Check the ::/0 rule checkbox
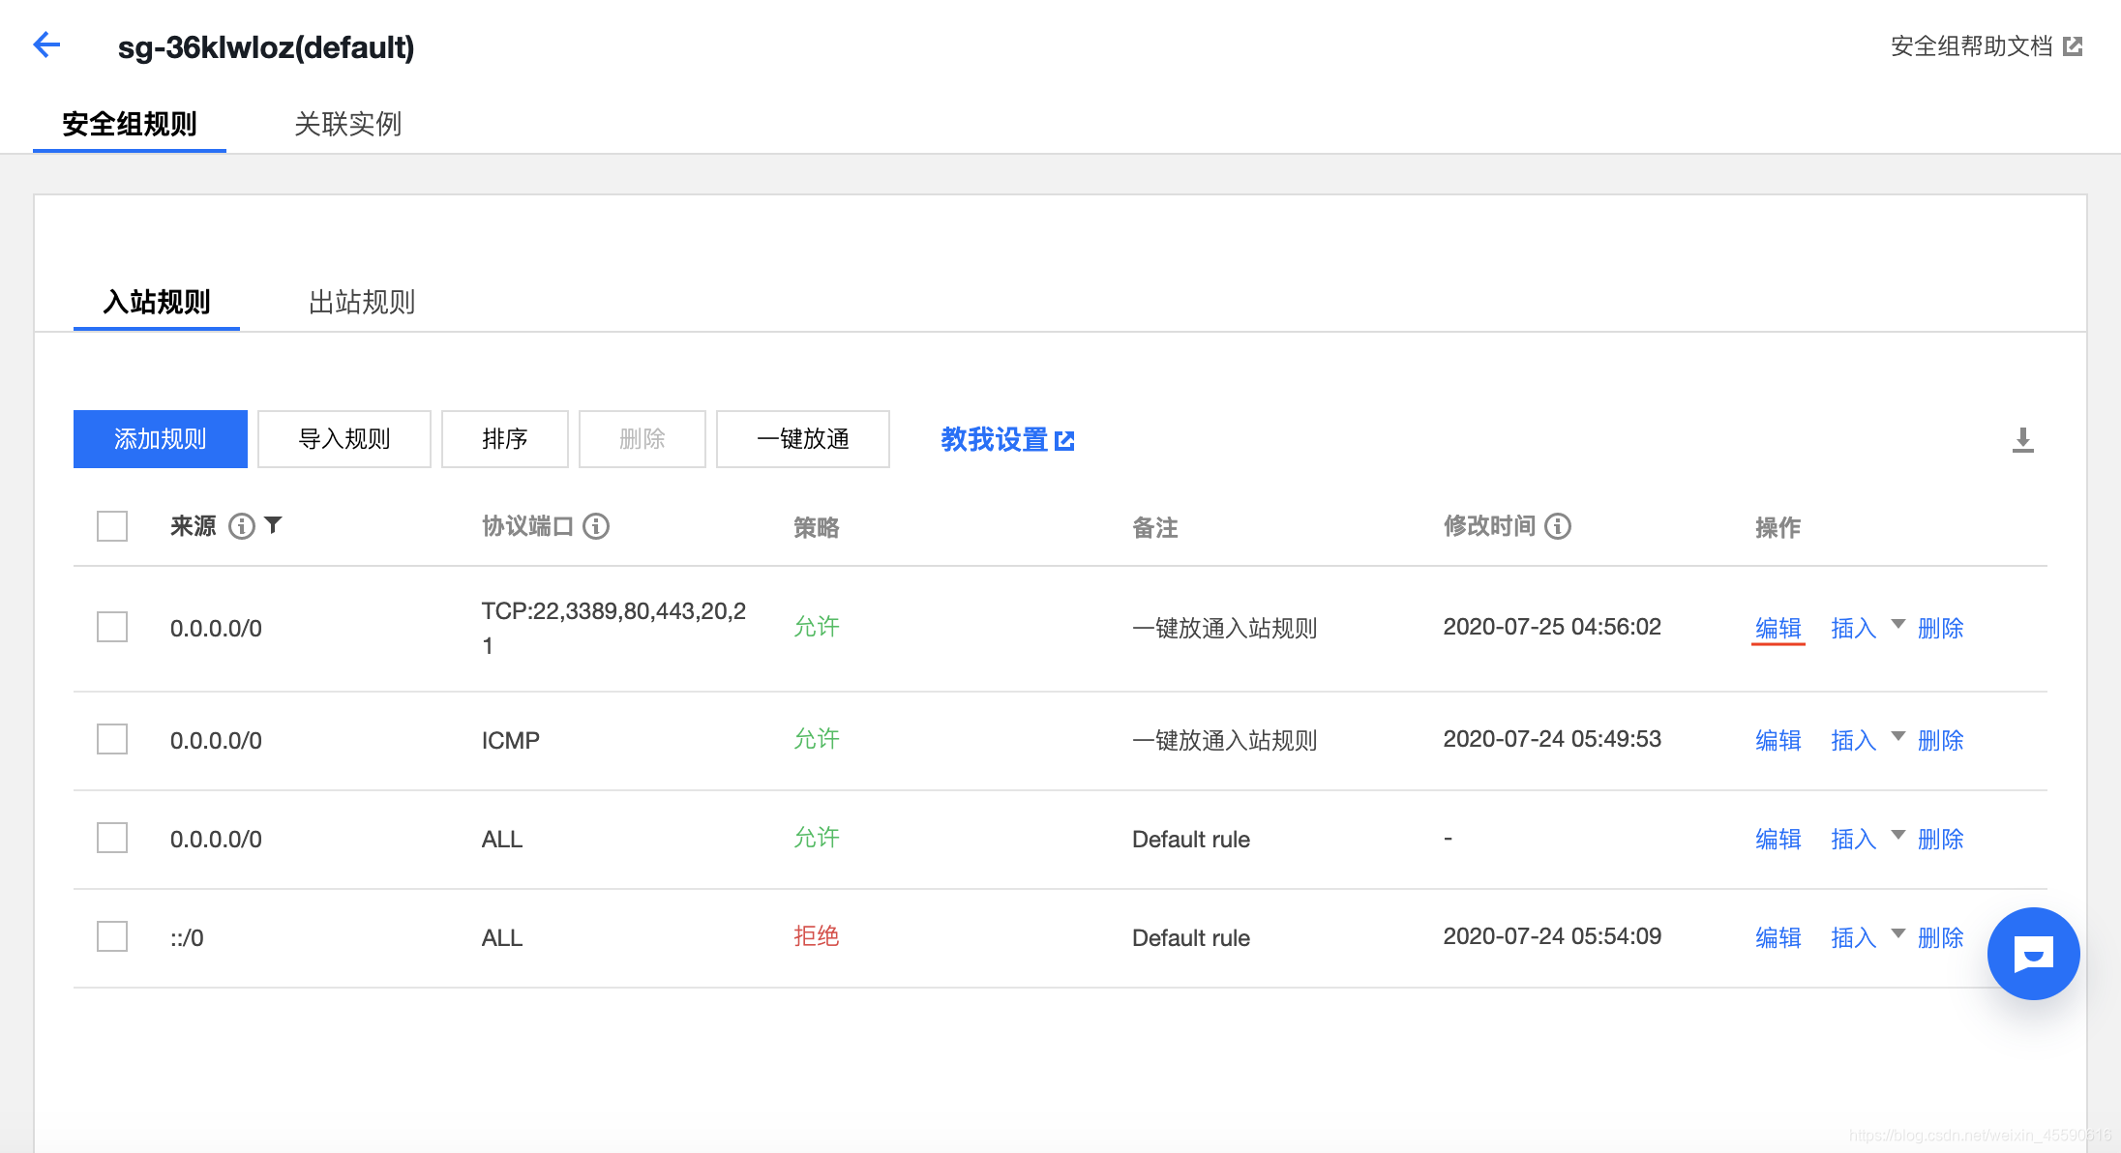Viewport: 2121px width, 1153px height. tap(112, 936)
